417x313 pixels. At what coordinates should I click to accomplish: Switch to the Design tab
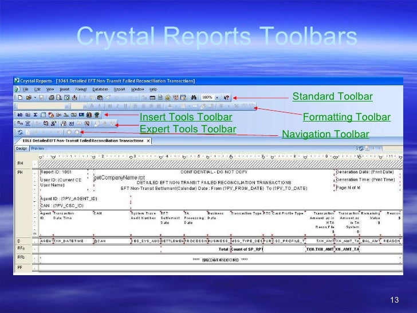[x=22, y=148]
